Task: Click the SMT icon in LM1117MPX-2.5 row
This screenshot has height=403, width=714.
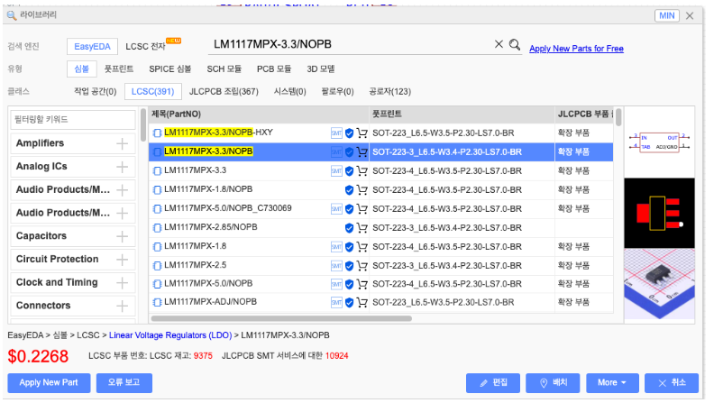Action: (x=336, y=265)
